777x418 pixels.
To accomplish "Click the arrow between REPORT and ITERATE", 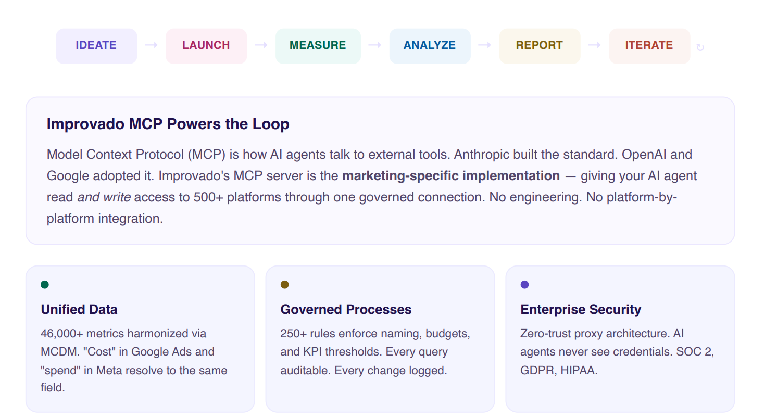I will tap(594, 45).
